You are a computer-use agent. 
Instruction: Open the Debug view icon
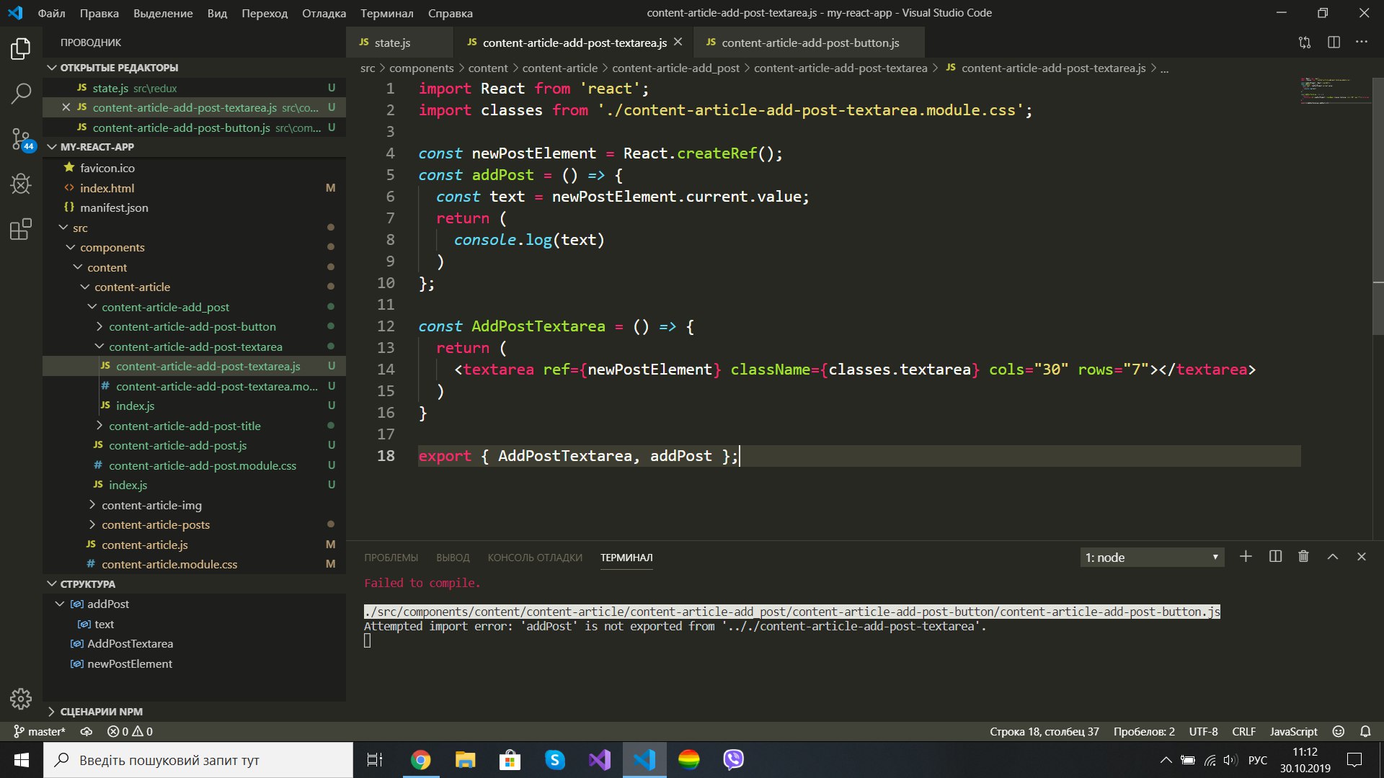[x=21, y=184]
